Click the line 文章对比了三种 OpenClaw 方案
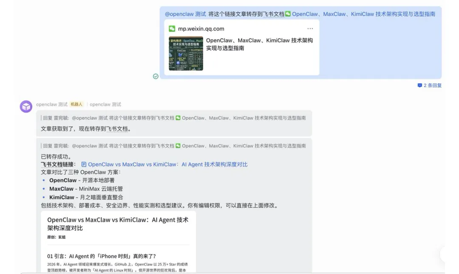 point(81,172)
